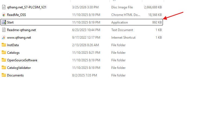The width and height of the screenshot is (199, 114).
Task: Click the 3/25/2026 3:30 PM date
Action: 86,7
